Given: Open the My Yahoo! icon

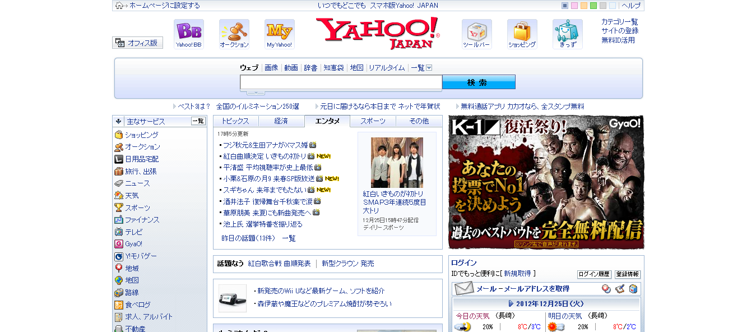Looking at the screenshot, I should [x=280, y=34].
